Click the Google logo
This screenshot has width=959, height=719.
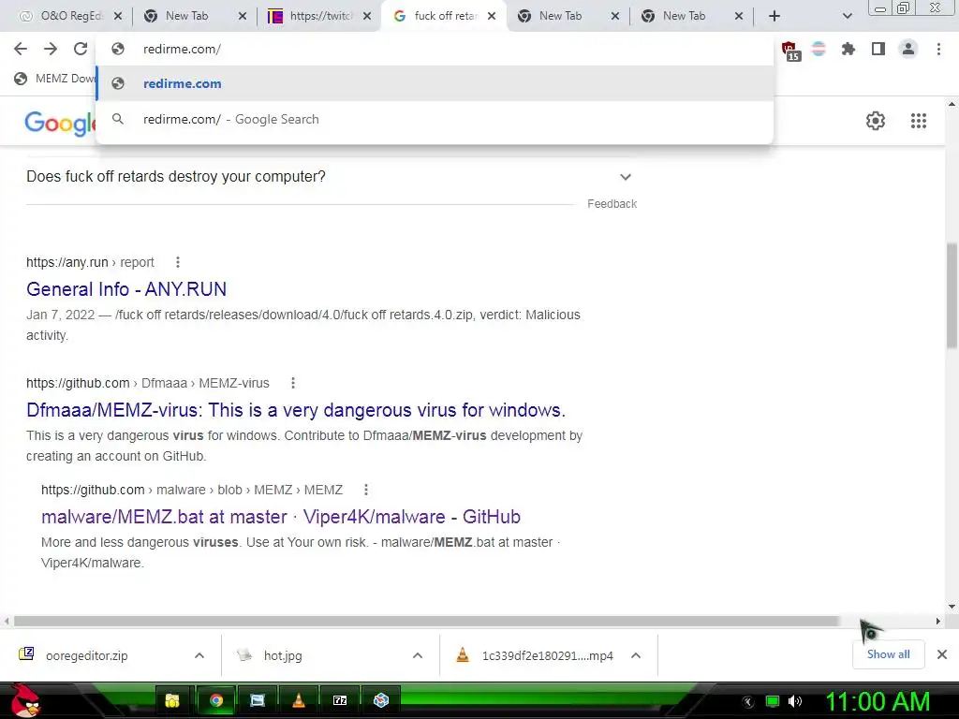tap(60, 123)
